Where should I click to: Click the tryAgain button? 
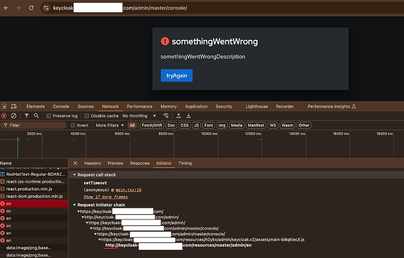pyautogui.click(x=176, y=75)
